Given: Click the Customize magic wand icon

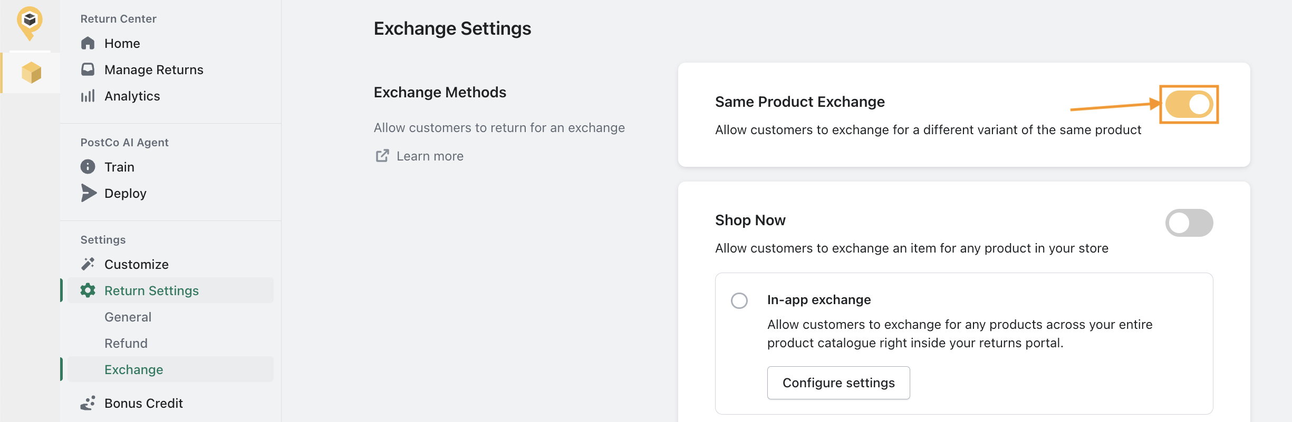Looking at the screenshot, I should click(x=88, y=264).
